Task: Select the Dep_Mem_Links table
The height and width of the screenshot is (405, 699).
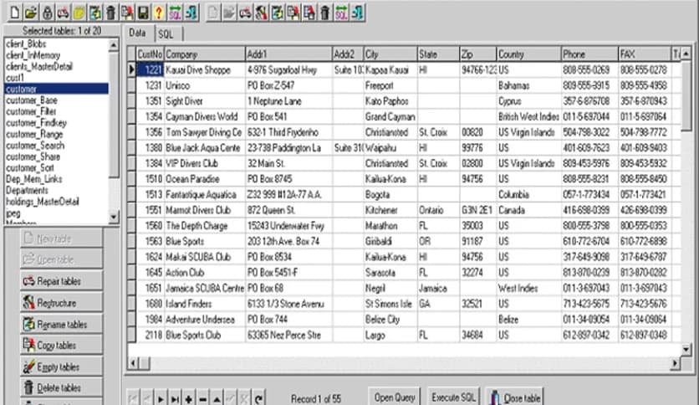Action: [x=57, y=179]
